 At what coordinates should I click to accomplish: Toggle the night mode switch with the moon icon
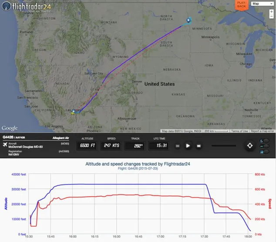(265, 141)
